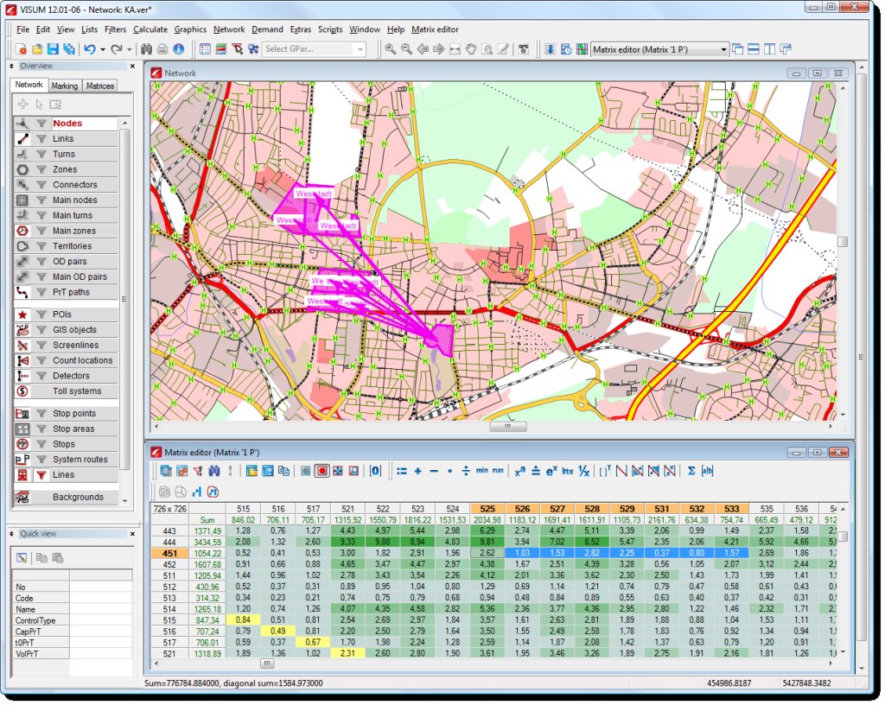Open the Demand menu

pos(267,29)
